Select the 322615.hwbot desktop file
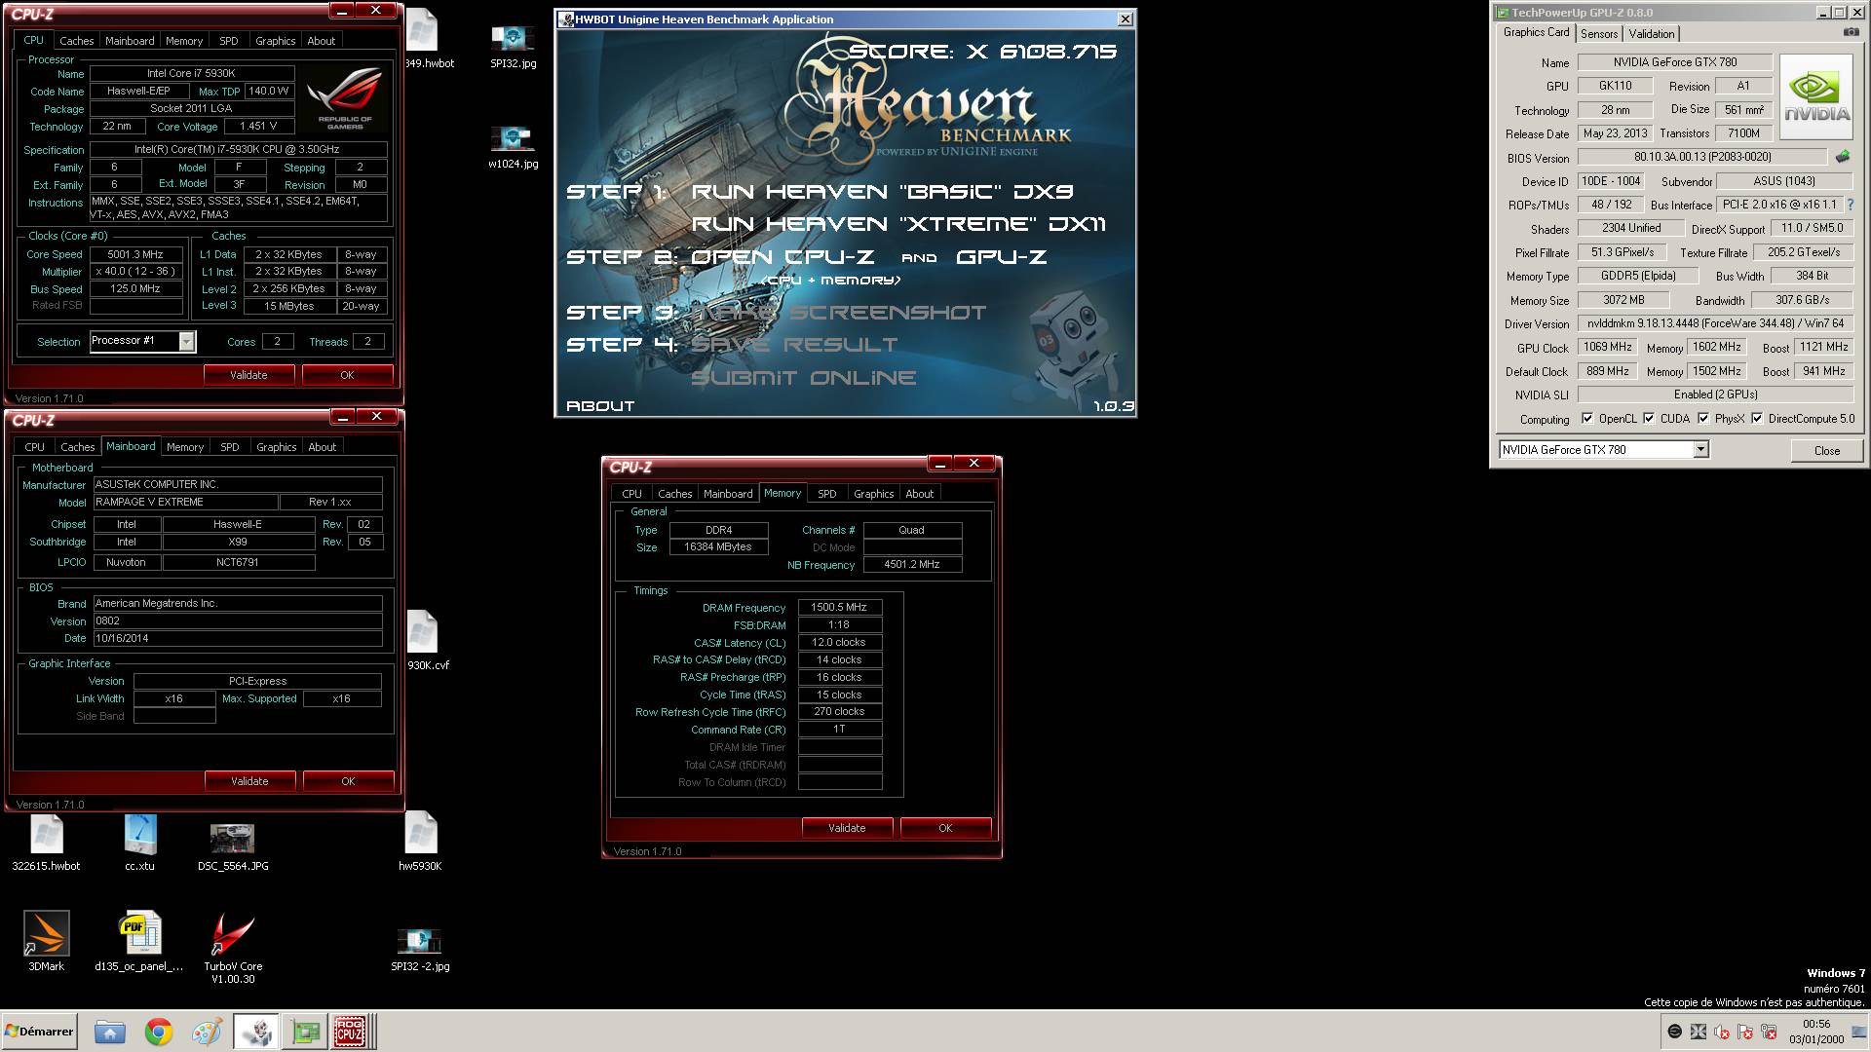This screenshot has height=1052, width=1871. click(46, 842)
